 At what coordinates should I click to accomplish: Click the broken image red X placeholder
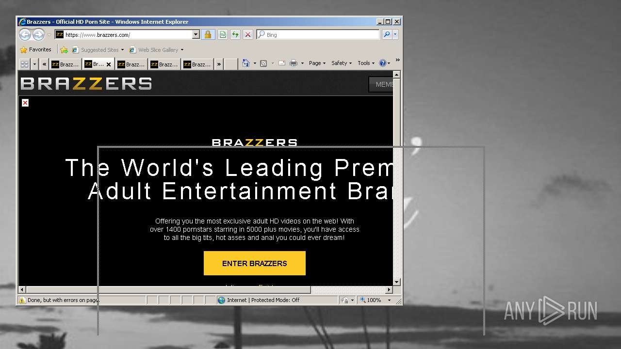(25, 103)
